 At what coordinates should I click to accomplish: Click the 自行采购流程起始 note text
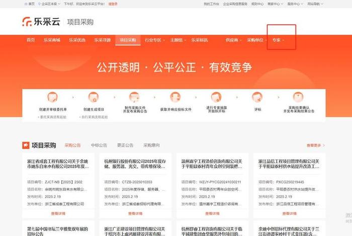[95, 117]
